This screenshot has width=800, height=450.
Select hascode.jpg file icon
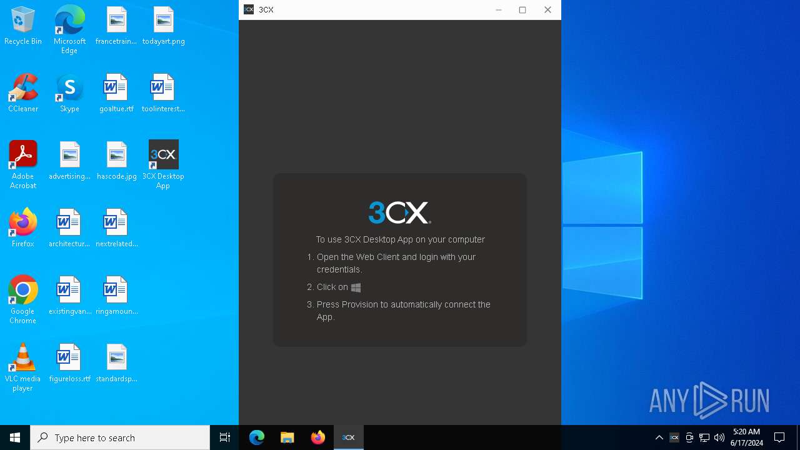tap(116, 161)
